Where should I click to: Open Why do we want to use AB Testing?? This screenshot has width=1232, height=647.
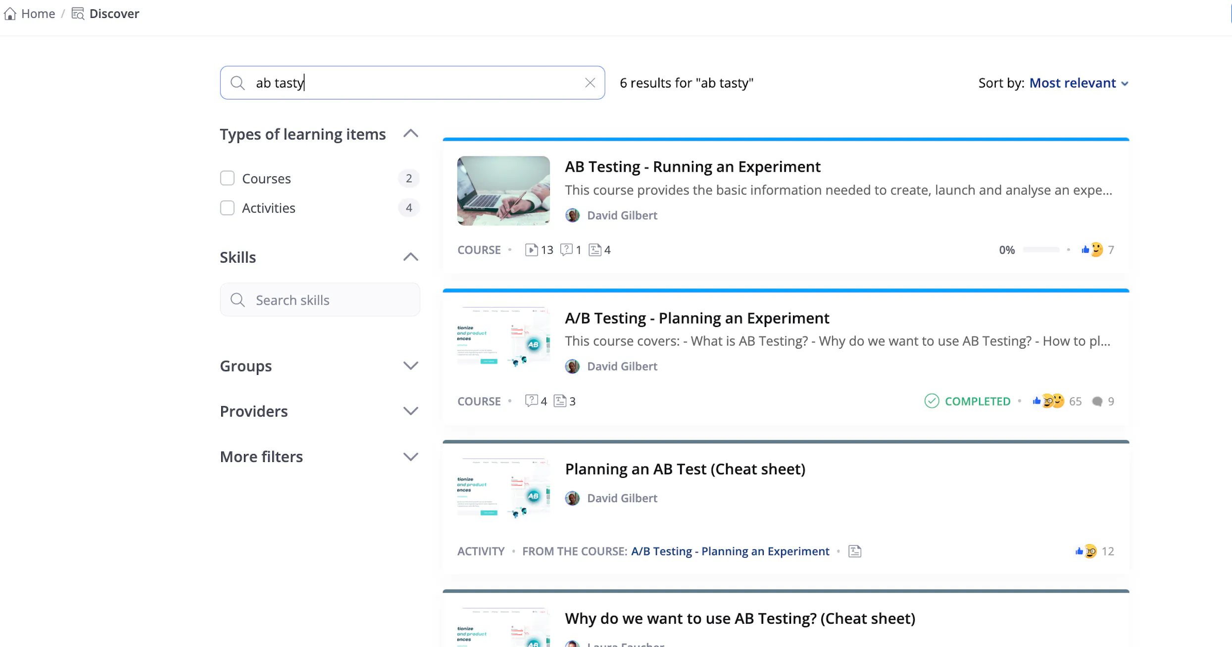[x=740, y=618]
